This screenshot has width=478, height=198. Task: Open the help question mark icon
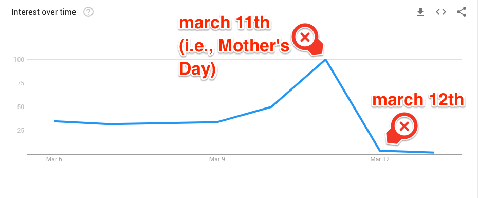88,12
